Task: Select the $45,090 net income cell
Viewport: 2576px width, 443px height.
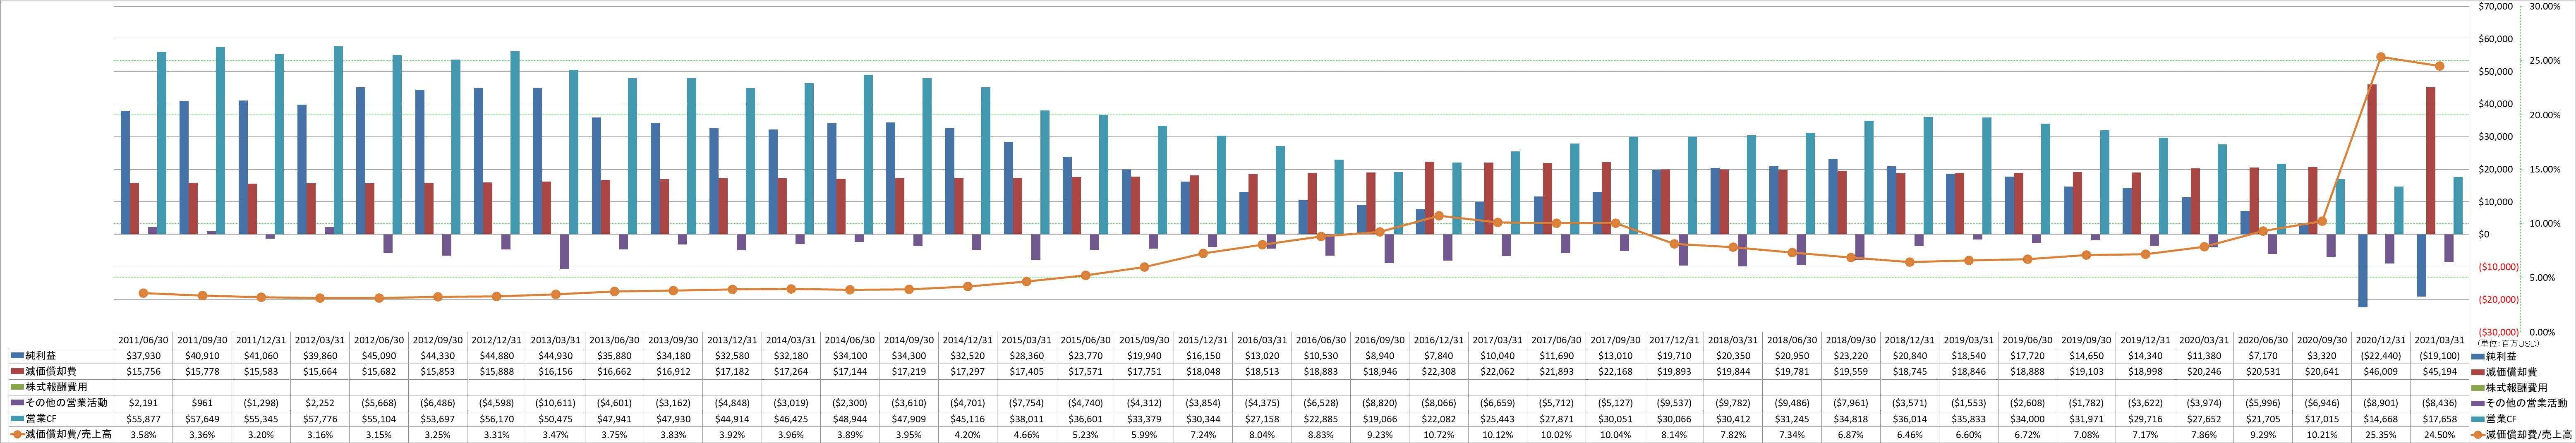Action: 379,356
